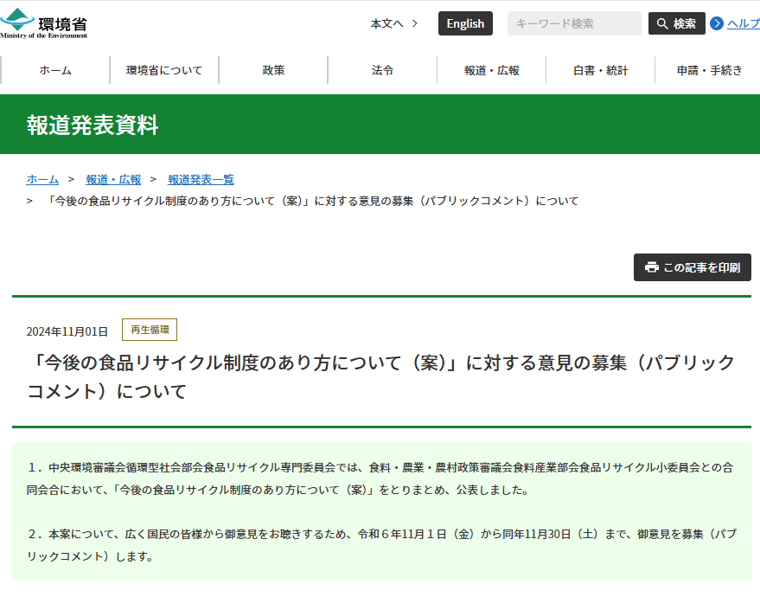Click the キーワード検索 search input field
Image resolution: width=760 pixels, height=597 pixels.
[573, 23]
